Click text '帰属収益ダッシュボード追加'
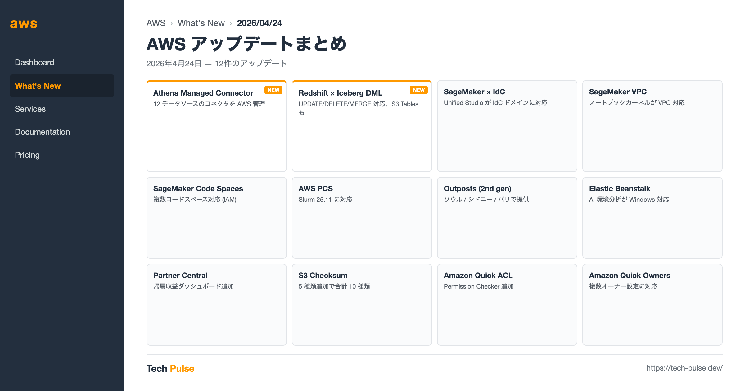 coord(193,286)
